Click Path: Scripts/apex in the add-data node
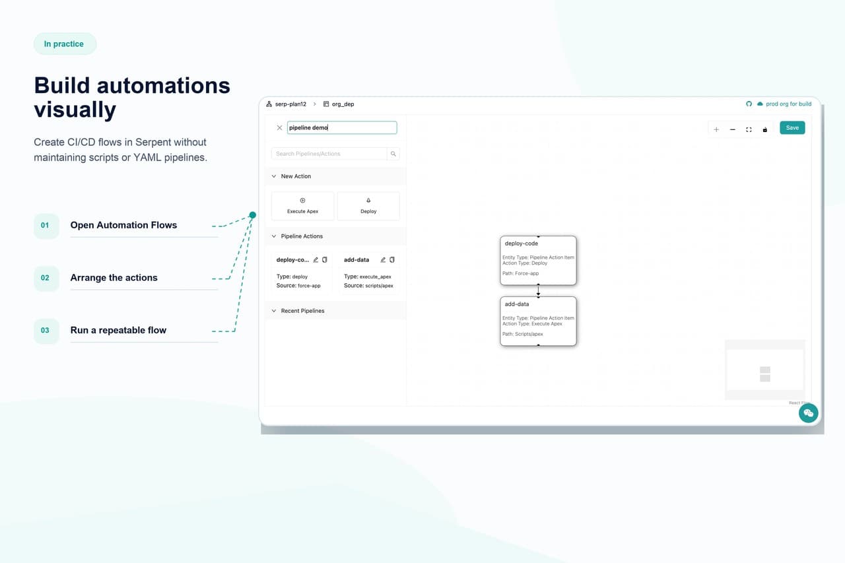Image resolution: width=845 pixels, height=563 pixels. click(523, 334)
